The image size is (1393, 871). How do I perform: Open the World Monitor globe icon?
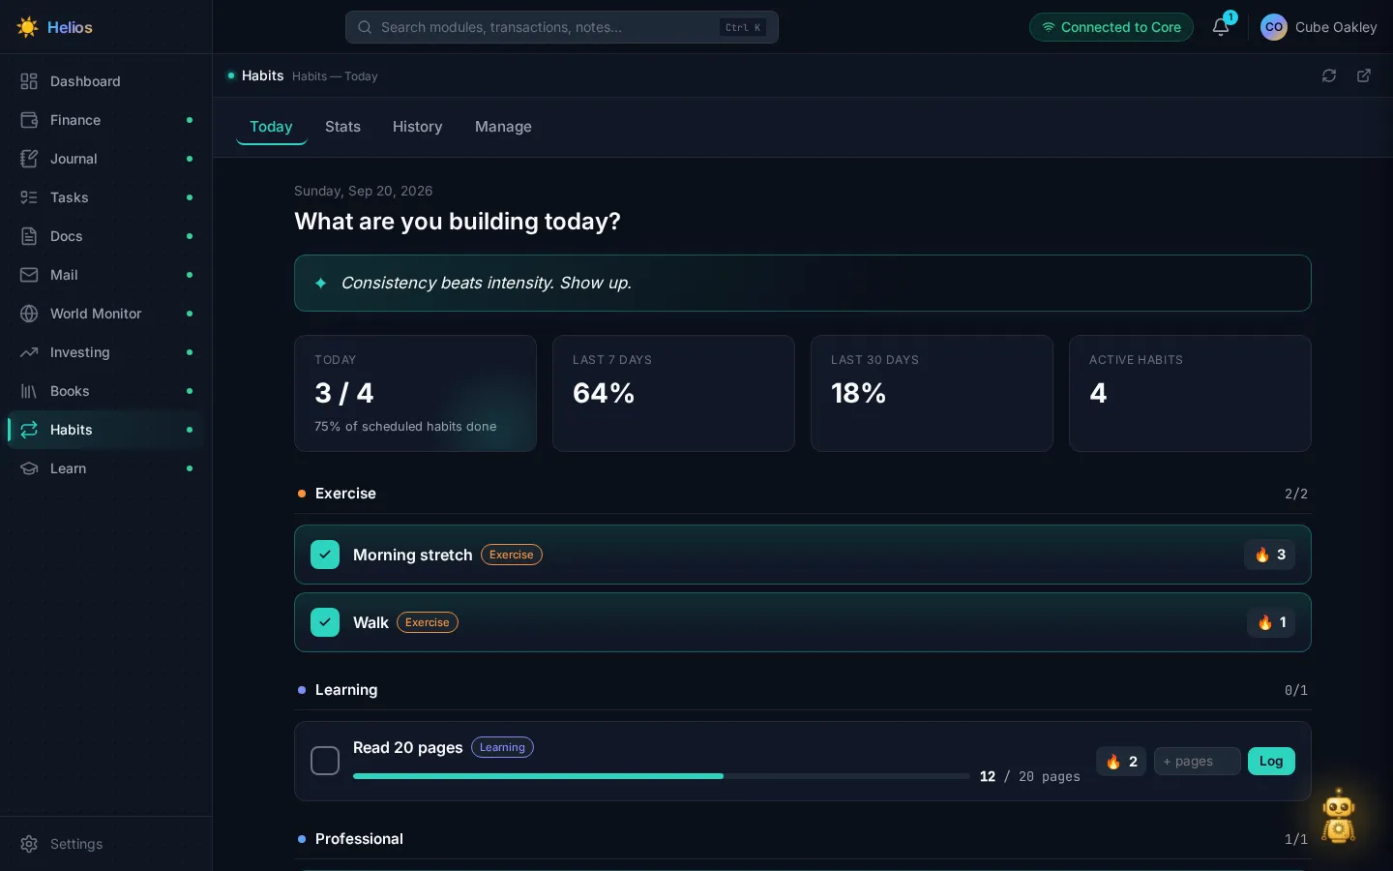point(29,314)
